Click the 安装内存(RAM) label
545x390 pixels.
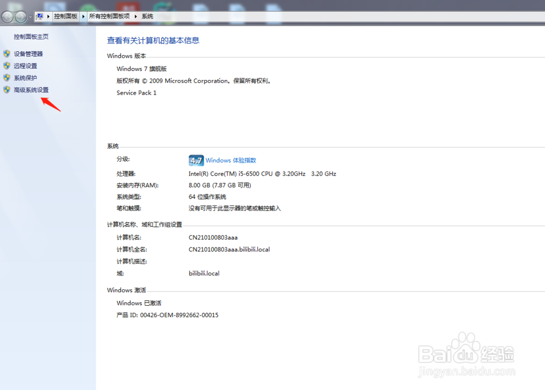138,185
